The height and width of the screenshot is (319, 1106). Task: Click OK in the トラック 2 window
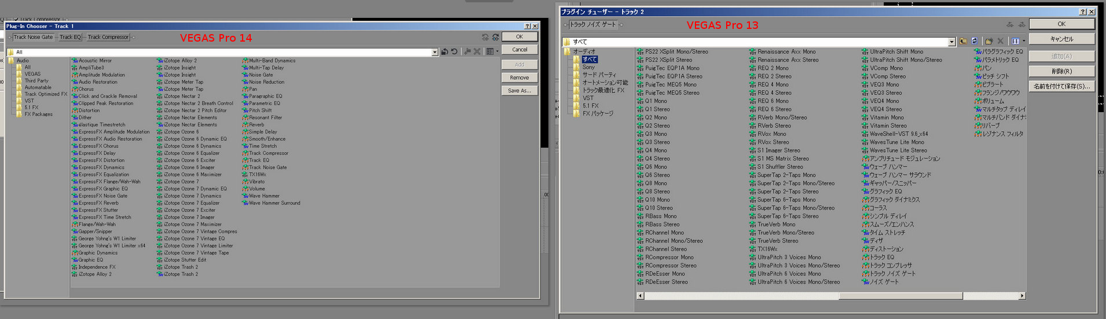click(1061, 24)
